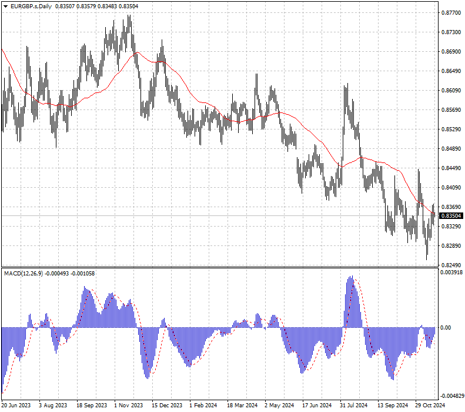Viewport: 465px width, 412px height.
Task: Click the 1 Feb 2024 date label
Action: pyautogui.click(x=203, y=406)
